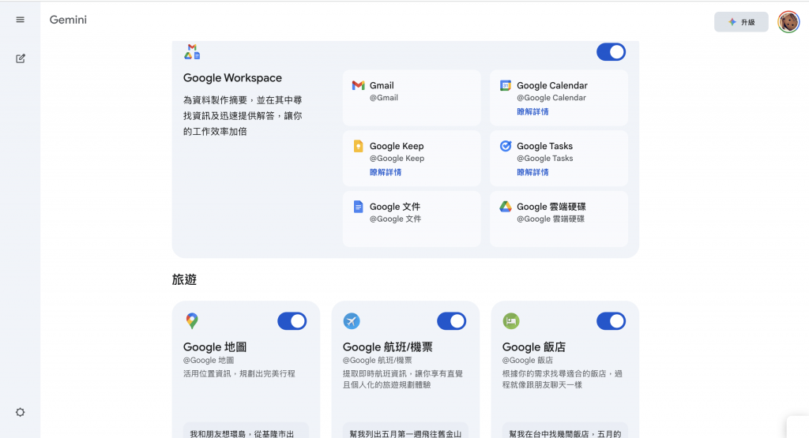Click the Gmail envelope icon
809x438 pixels.
(x=358, y=85)
